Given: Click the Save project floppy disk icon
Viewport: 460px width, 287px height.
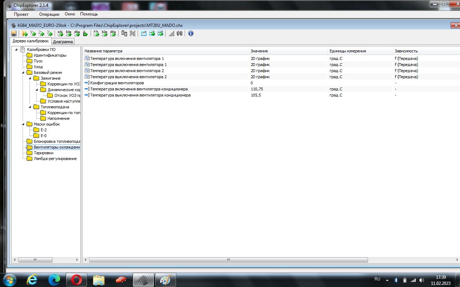Looking at the screenshot, I should click(14, 33).
